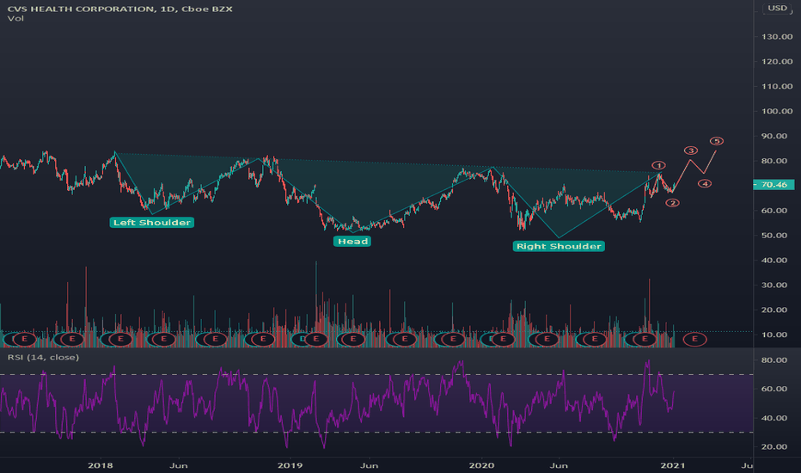This screenshot has height=473, width=801.
Task: Select the Right Shoulder text label
Action: coord(559,247)
